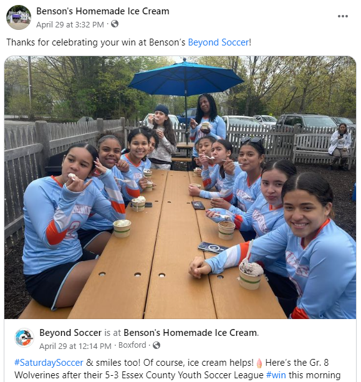Viewport: 361px width, 382px height.
Task: Open Beyond Soccer name in shared post header
Action: (x=70, y=333)
